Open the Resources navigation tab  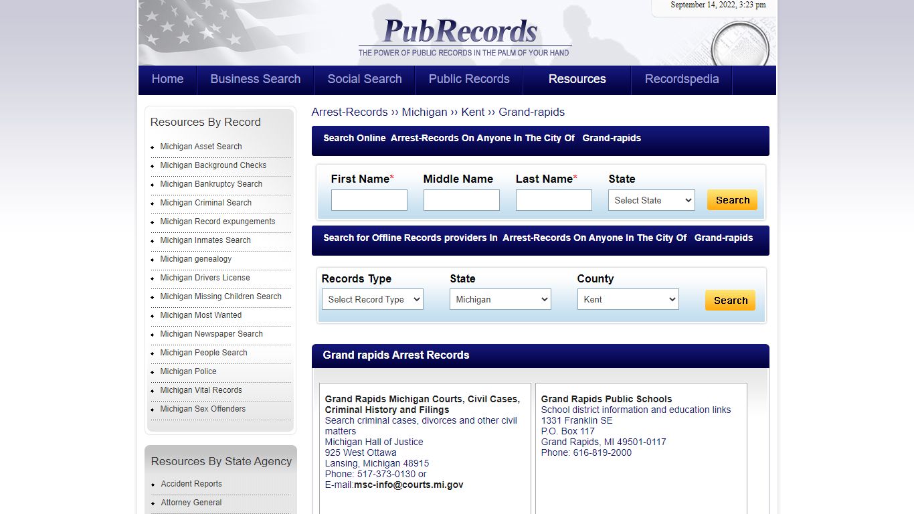577,79
